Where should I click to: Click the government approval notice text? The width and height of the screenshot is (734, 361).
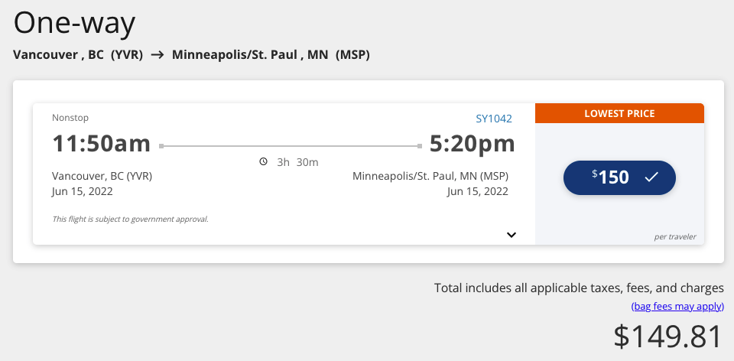tap(130, 219)
